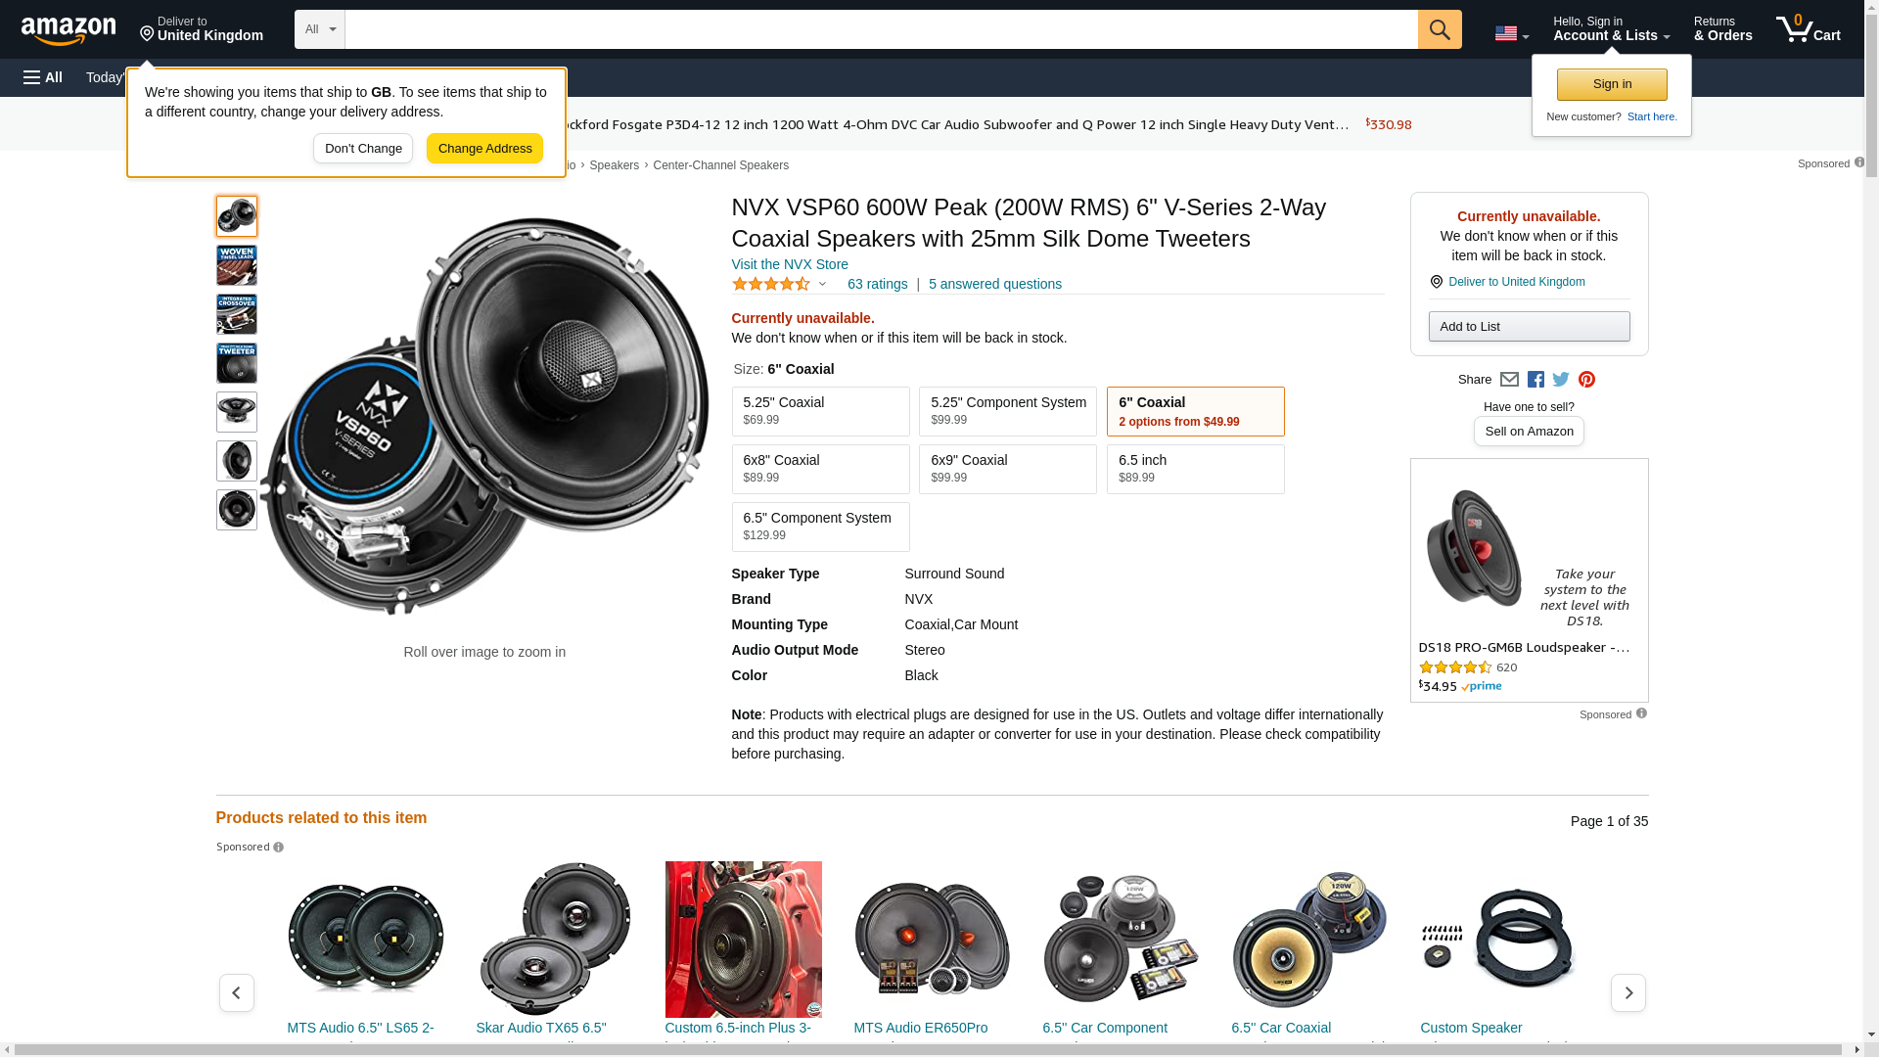Screen dimensions: 1879x1057
Task: Open the cart icon
Action: click(1808, 29)
